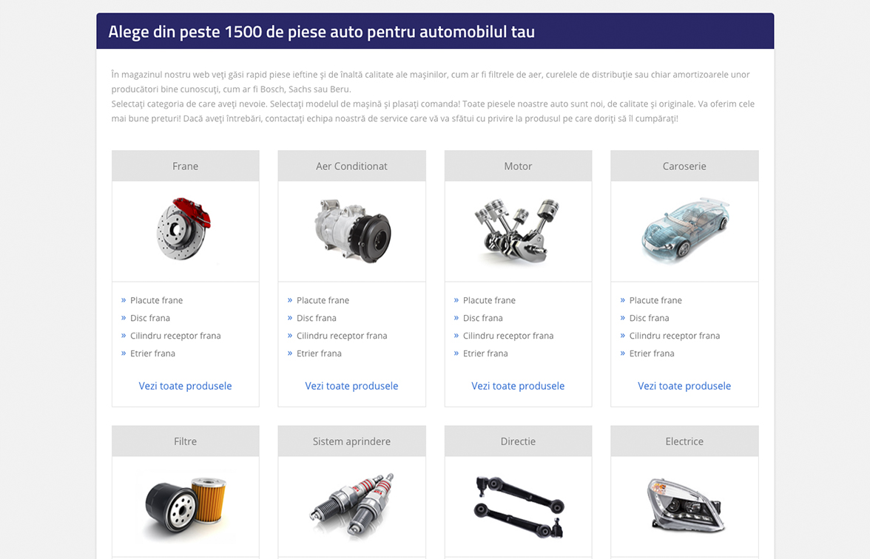Select the control arms image under Directie
The width and height of the screenshot is (870, 559).
[519, 507]
